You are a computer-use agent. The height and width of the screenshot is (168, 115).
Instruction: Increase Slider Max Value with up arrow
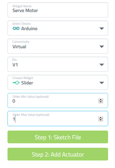tap(101, 118)
